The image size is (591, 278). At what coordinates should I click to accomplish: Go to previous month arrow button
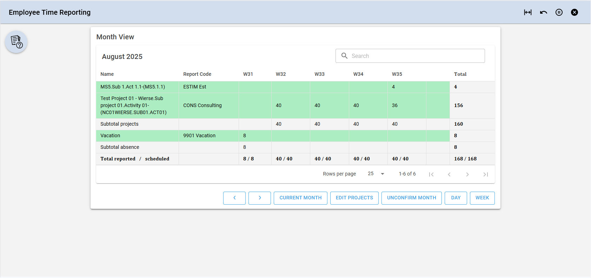[x=234, y=198]
